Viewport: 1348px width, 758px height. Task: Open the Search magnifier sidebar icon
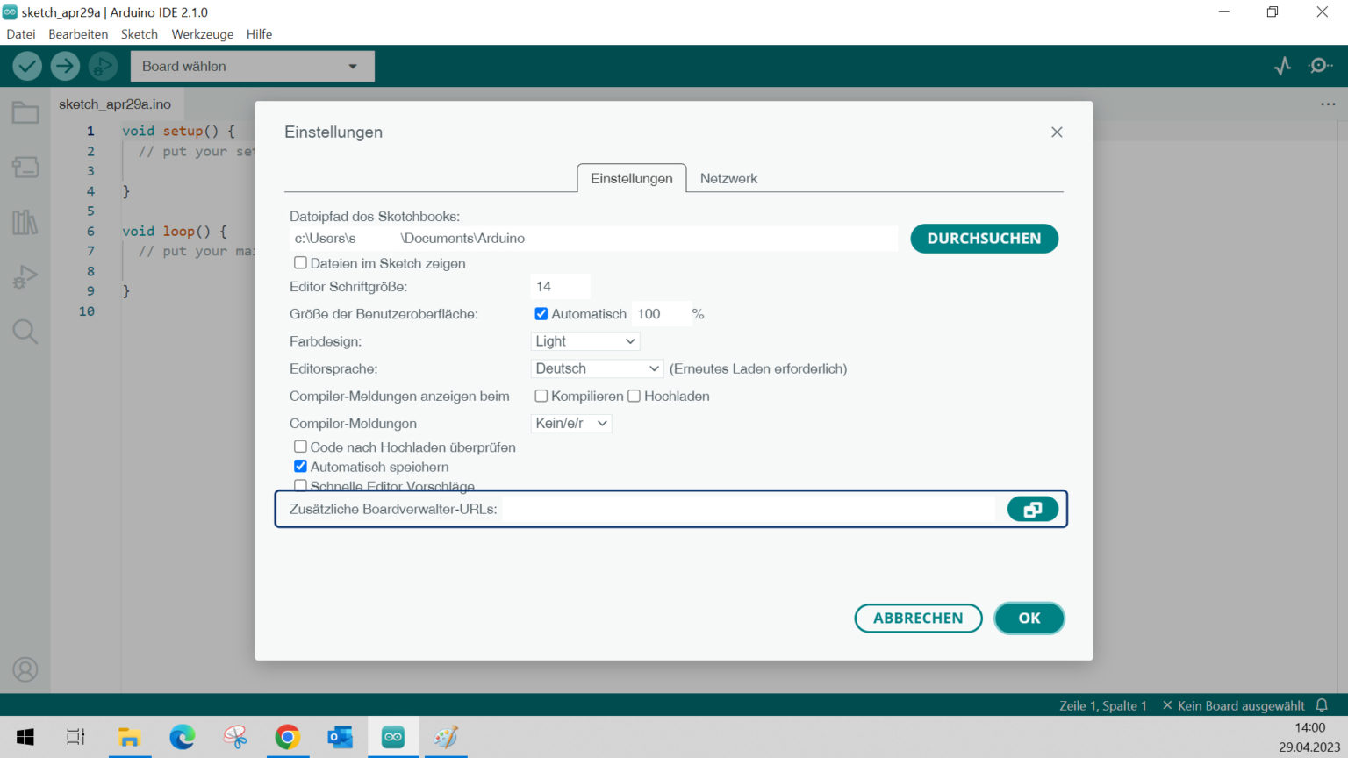point(25,332)
